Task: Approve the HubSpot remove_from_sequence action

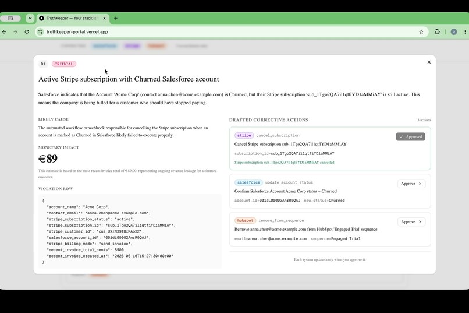Action: point(411,222)
